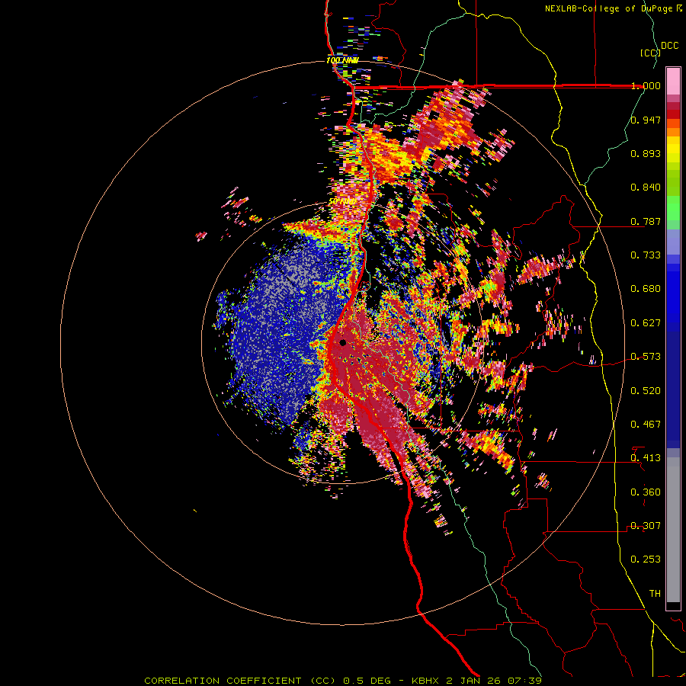
Task: Click the Correlation Coefficient caption at bottom
Action: [342, 681]
